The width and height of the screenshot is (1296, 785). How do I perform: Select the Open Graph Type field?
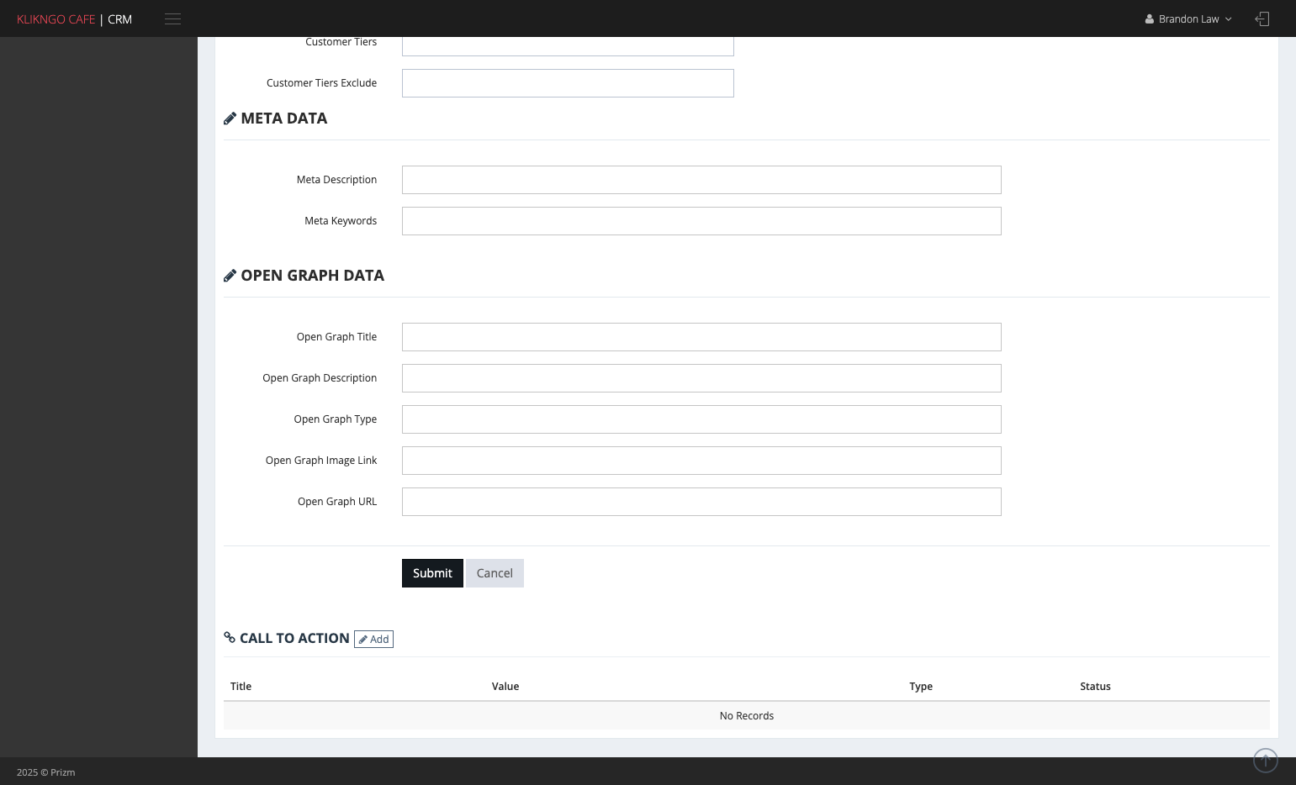coord(701,419)
